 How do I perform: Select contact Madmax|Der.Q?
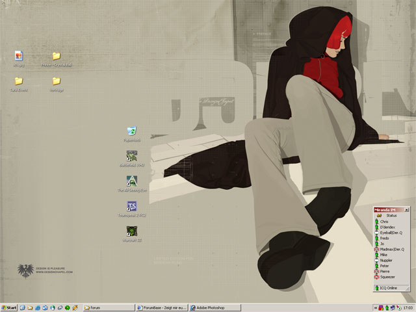pyautogui.click(x=391, y=249)
